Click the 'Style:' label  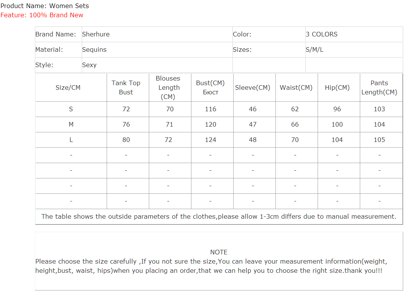pos(44,65)
